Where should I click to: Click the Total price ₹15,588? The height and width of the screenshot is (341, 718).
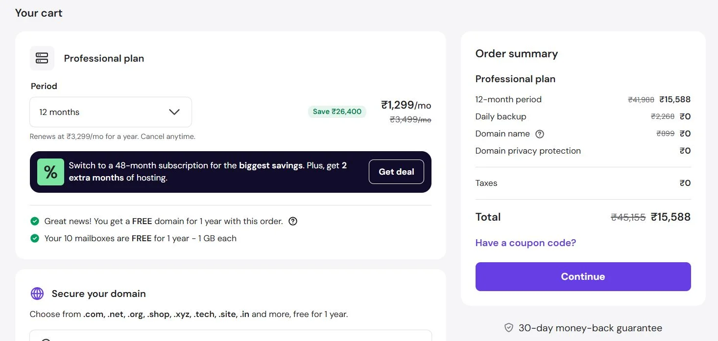[670, 217]
